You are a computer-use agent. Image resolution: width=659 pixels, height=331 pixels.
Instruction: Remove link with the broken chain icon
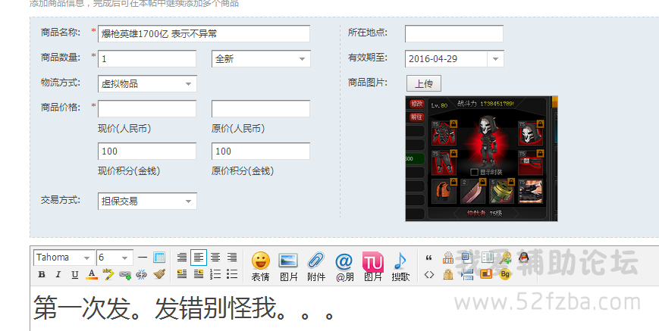click(142, 275)
